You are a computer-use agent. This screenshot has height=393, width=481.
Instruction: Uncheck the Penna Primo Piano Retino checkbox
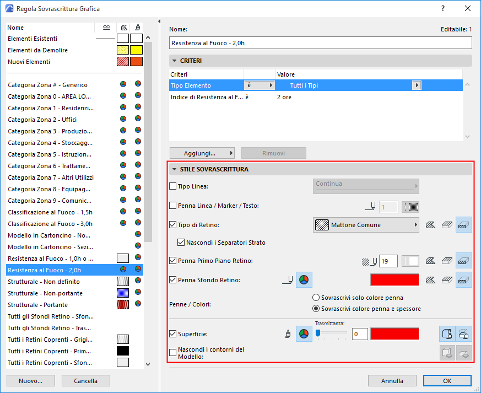coord(172,261)
